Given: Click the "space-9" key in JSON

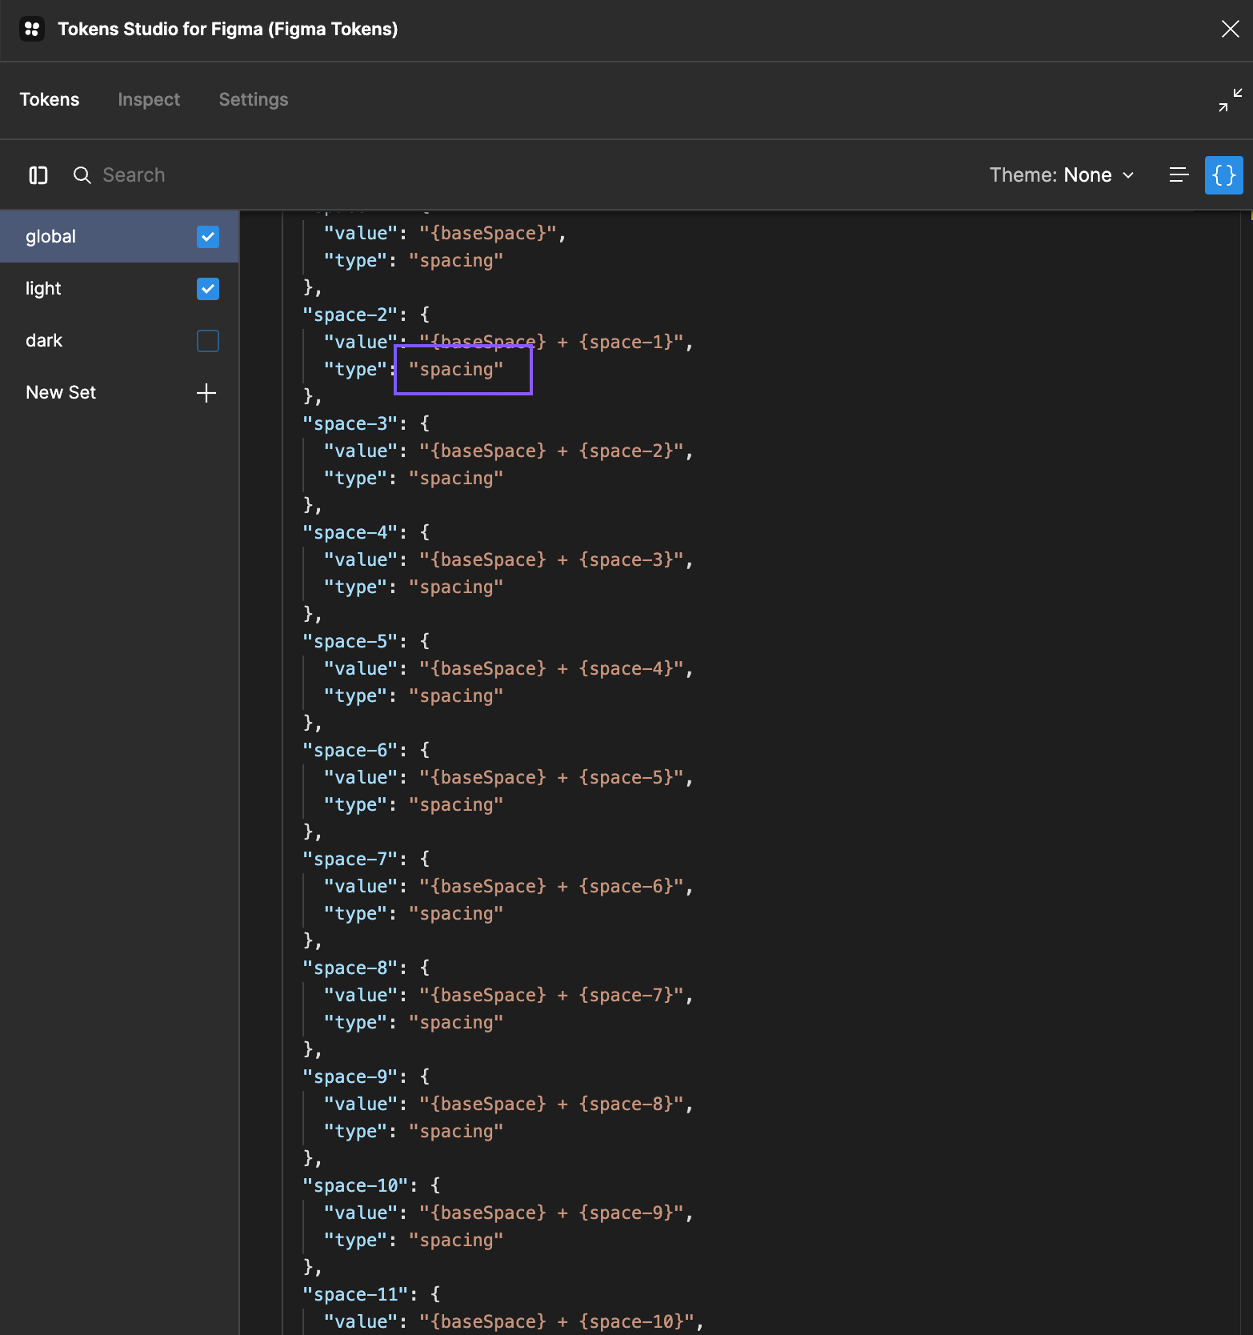Looking at the screenshot, I should click(x=350, y=1077).
